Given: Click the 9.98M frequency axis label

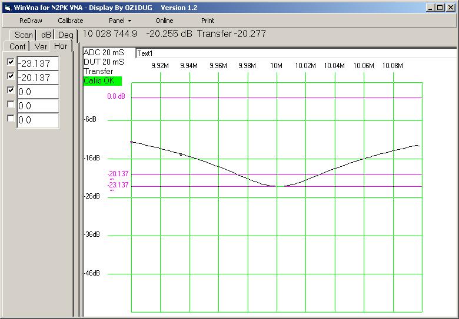Looking at the screenshot, I should [247, 66].
